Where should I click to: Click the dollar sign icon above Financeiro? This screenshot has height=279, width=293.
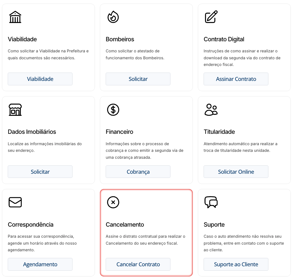[x=113, y=109]
